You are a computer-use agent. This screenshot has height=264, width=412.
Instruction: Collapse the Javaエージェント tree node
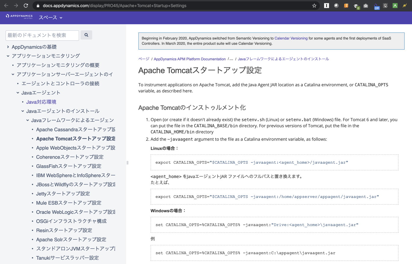pyautogui.click(x=18, y=93)
